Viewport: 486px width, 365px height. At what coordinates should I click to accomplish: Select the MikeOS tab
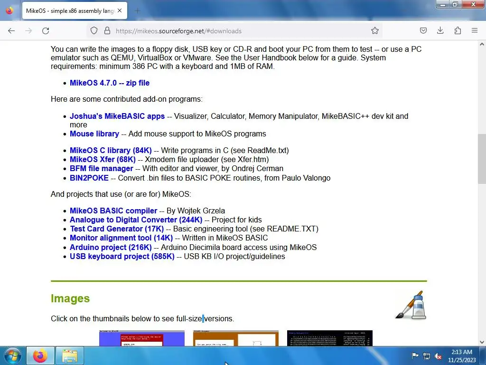(x=75, y=10)
